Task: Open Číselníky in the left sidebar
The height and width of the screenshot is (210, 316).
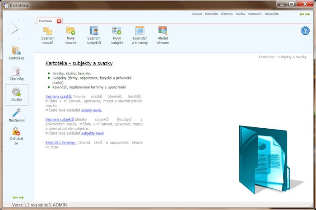Action: tap(17, 74)
